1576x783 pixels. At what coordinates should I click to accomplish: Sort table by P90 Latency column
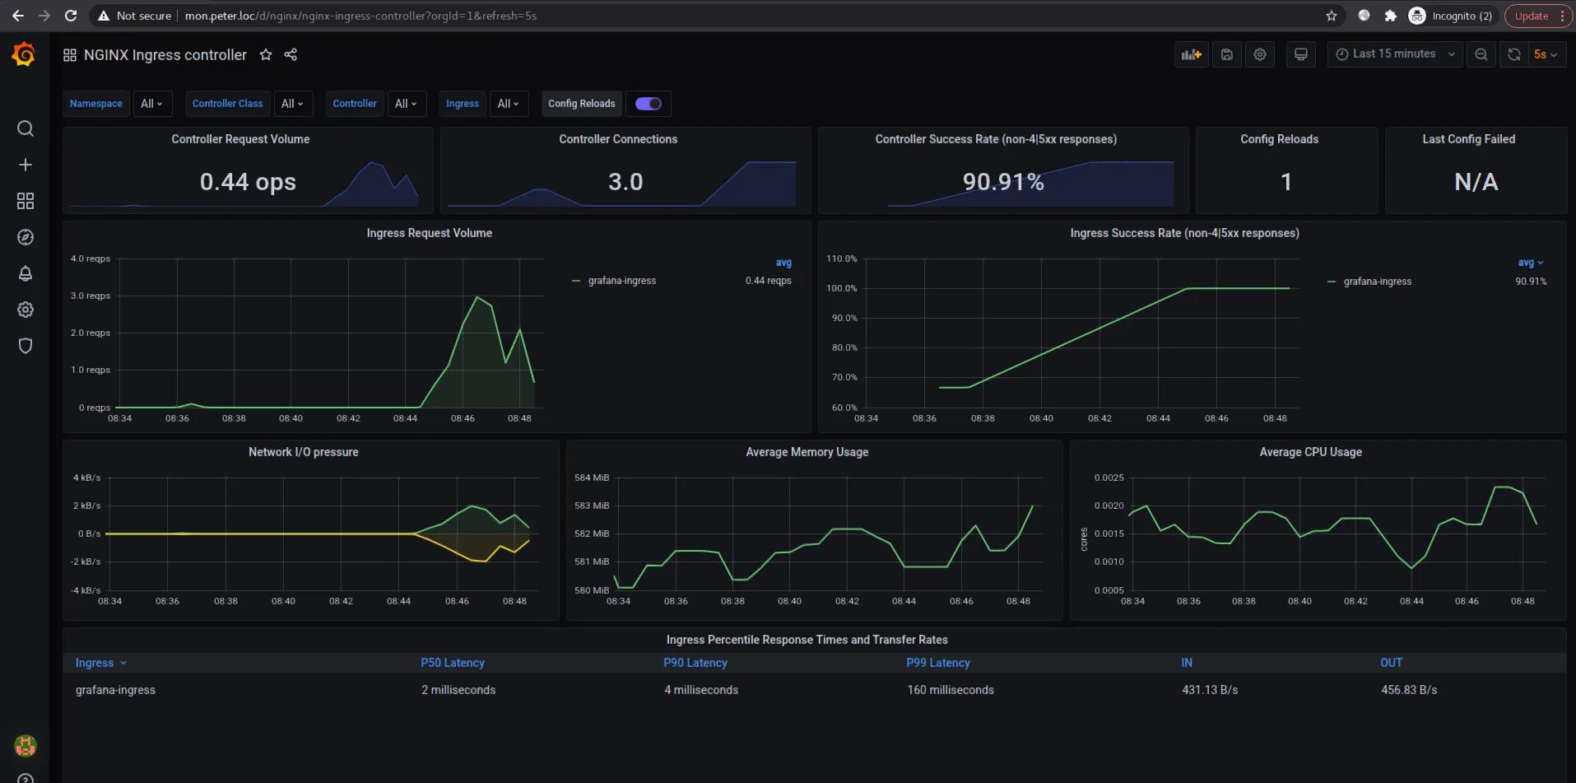tap(695, 663)
